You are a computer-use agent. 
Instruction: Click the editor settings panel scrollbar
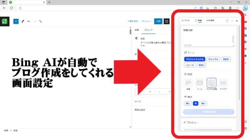coord(130,31)
